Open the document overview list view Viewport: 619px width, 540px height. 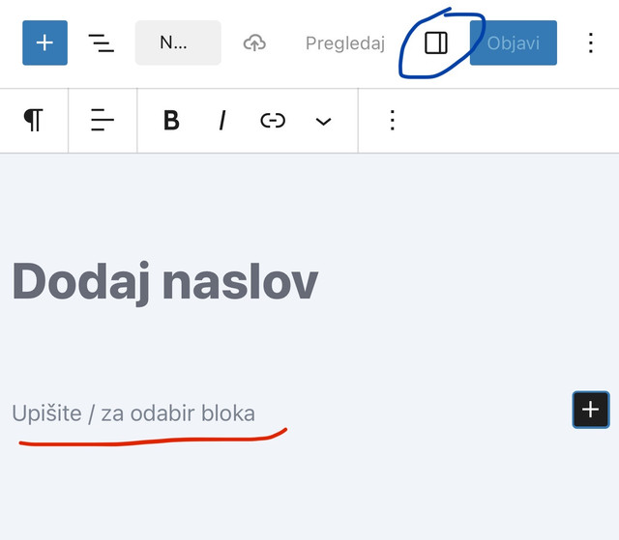(x=101, y=43)
